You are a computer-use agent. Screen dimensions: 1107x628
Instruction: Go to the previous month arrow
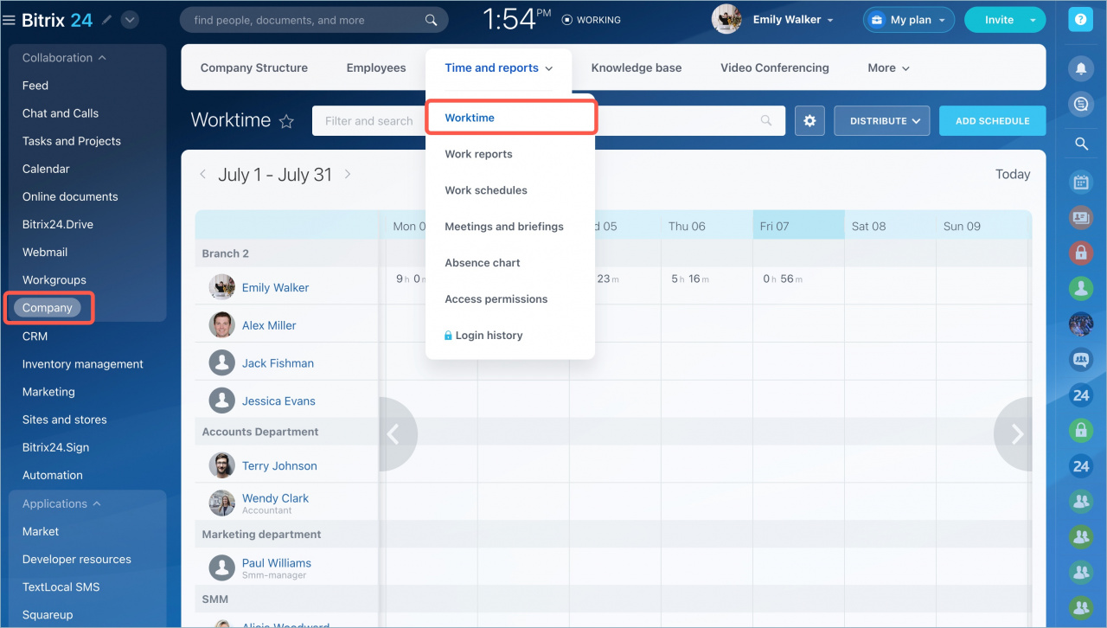pyautogui.click(x=203, y=174)
